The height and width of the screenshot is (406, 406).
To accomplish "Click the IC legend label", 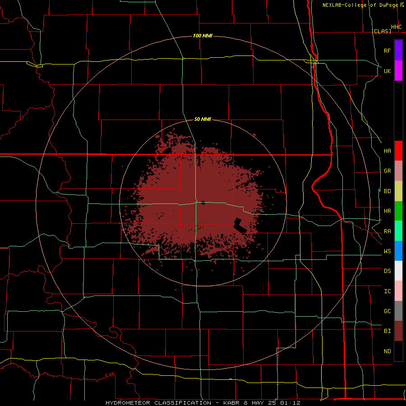I will pyautogui.click(x=387, y=291).
